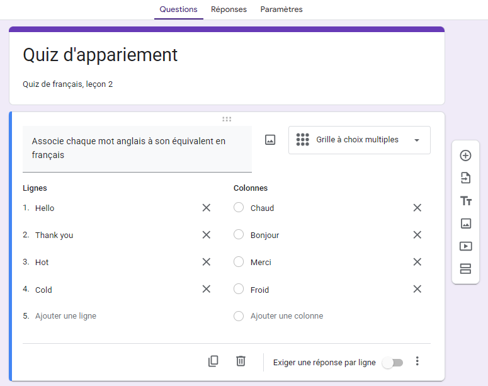Image resolution: width=488 pixels, height=386 pixels.
Task: Open the Paramètres tab
Action: click(281, 9)
